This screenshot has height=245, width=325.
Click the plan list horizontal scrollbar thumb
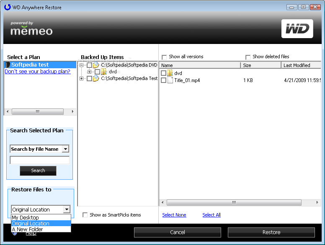38,111
